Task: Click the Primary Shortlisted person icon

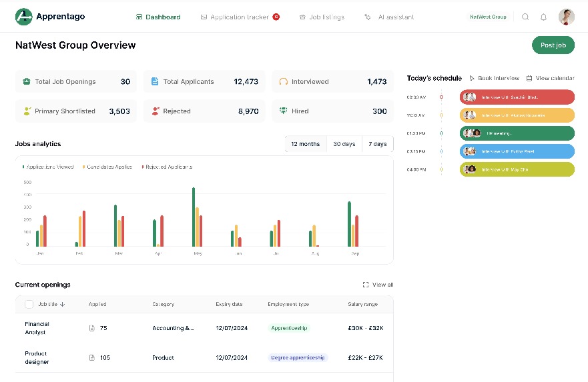Action: pos(27,111)
